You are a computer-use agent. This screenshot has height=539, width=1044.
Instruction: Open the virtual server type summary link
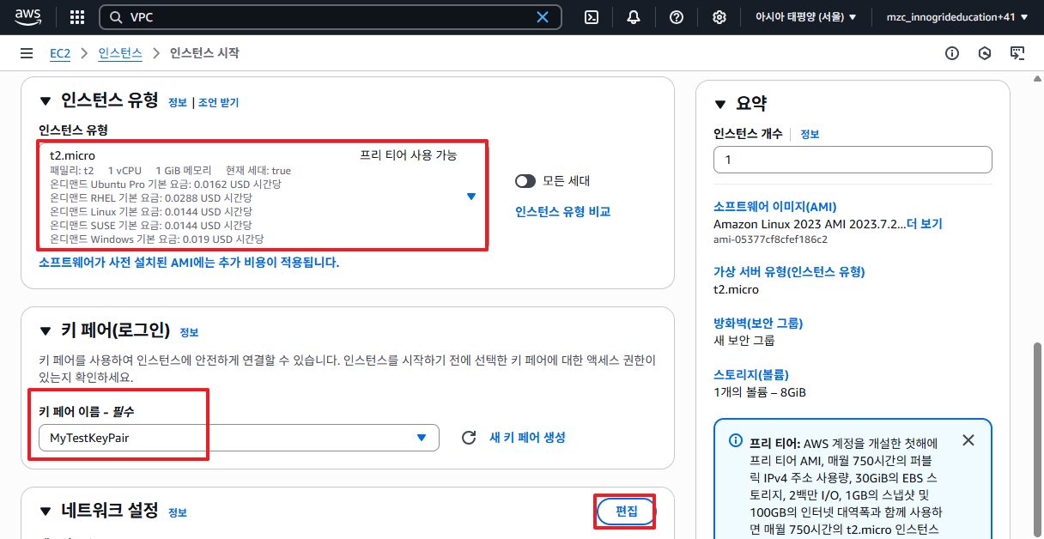(789, 271)
